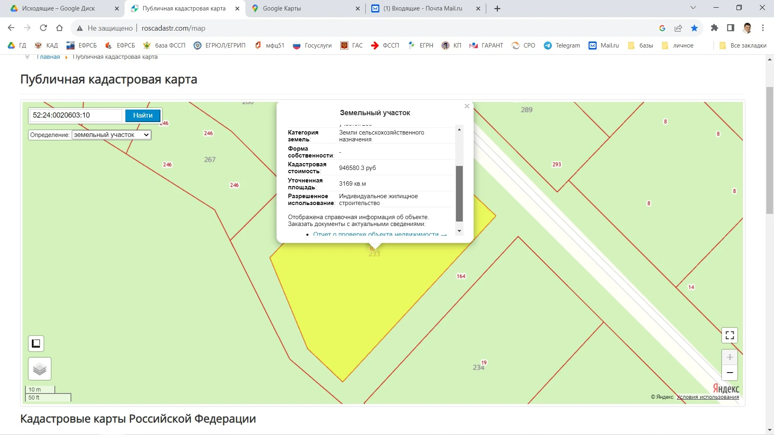
Task: Click cadastral value 946580.3 руб
Action: 357,168
